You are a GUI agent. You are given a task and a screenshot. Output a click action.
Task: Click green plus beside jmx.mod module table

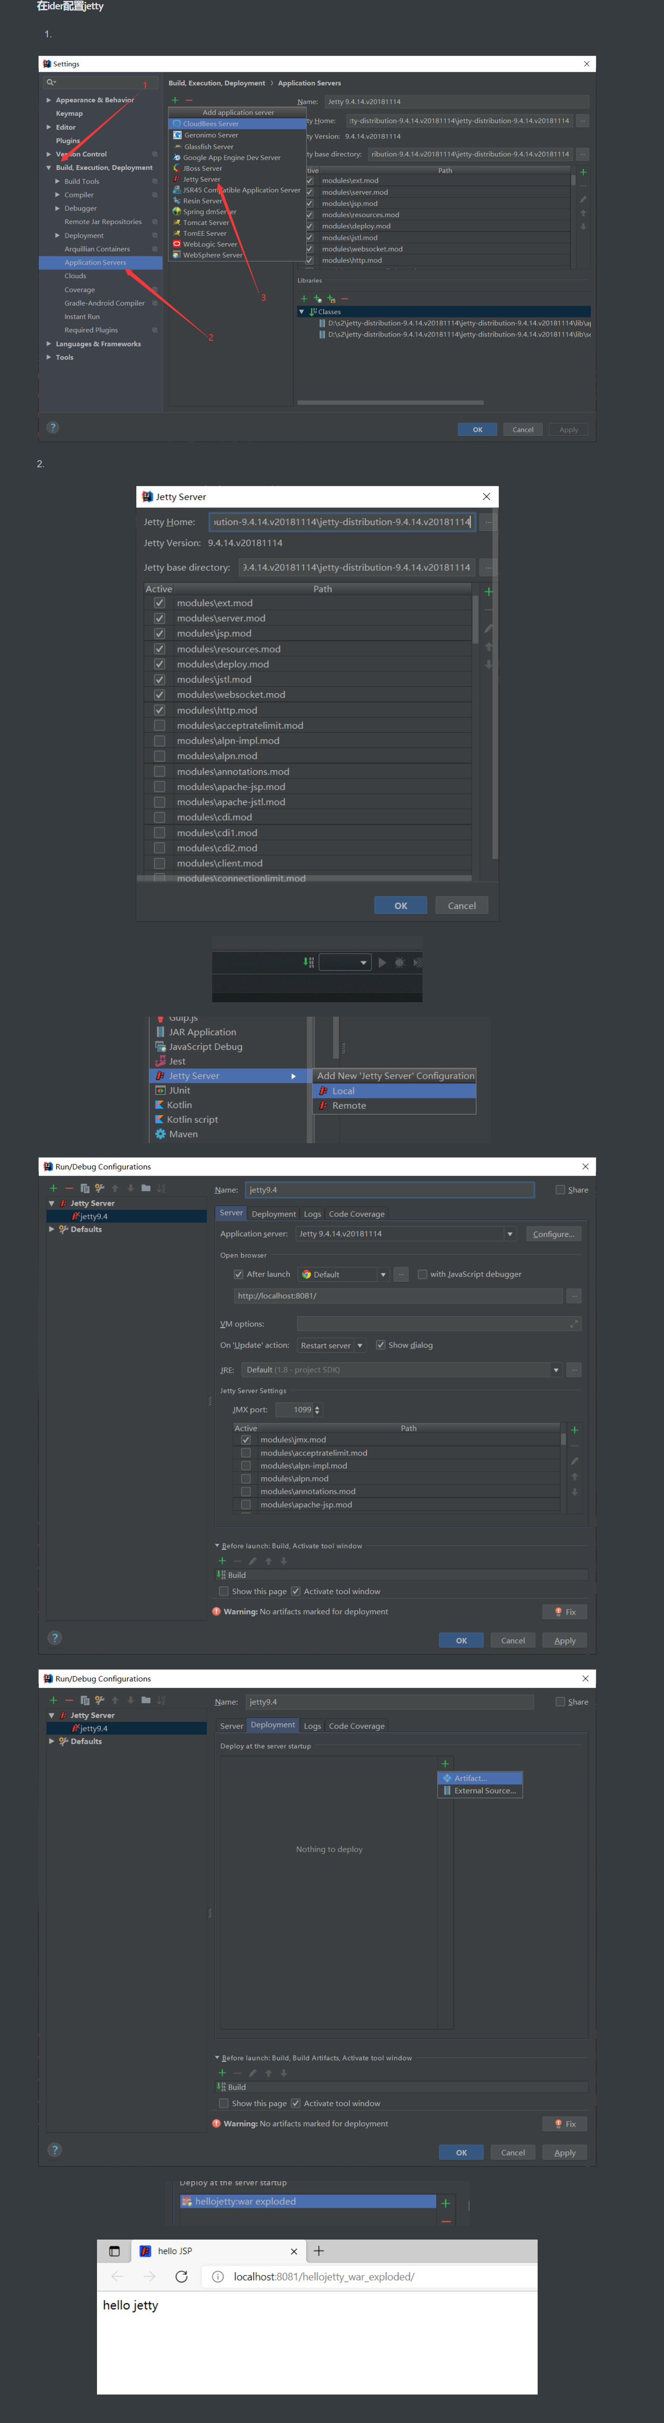point(575,1431)
